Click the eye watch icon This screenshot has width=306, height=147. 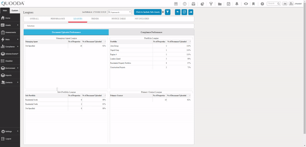click(x=246, y=4)
